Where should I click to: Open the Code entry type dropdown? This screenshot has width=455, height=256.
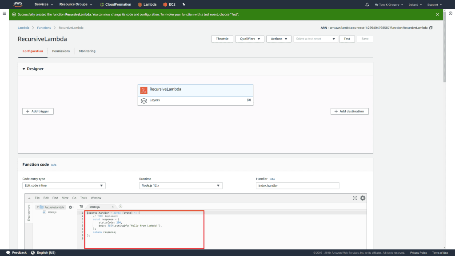tap(64, 186)
